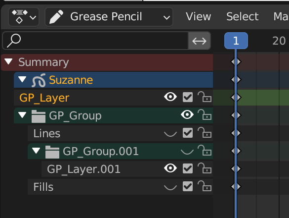Viewport: 289px width, 218px height.
Task: Show the hidden Fills layer
Action: pyautogui.click(x=170, y=187)
